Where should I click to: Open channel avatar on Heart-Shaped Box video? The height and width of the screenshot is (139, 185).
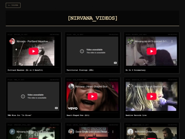tap(71, 86)
